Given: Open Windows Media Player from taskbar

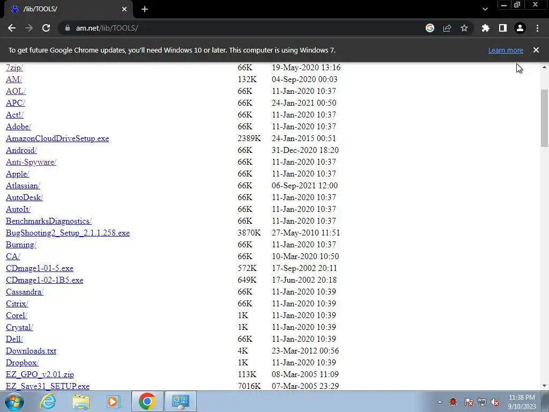Looking at the screenshot, I should pos(113,401).
